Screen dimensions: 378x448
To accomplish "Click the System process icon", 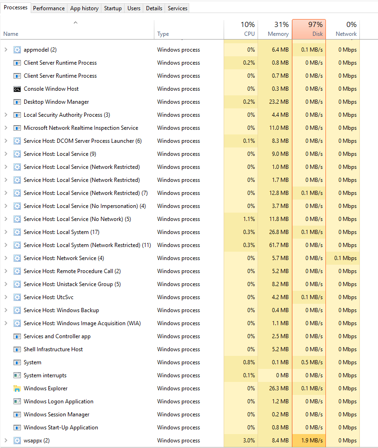I will [x=17, y=362].
